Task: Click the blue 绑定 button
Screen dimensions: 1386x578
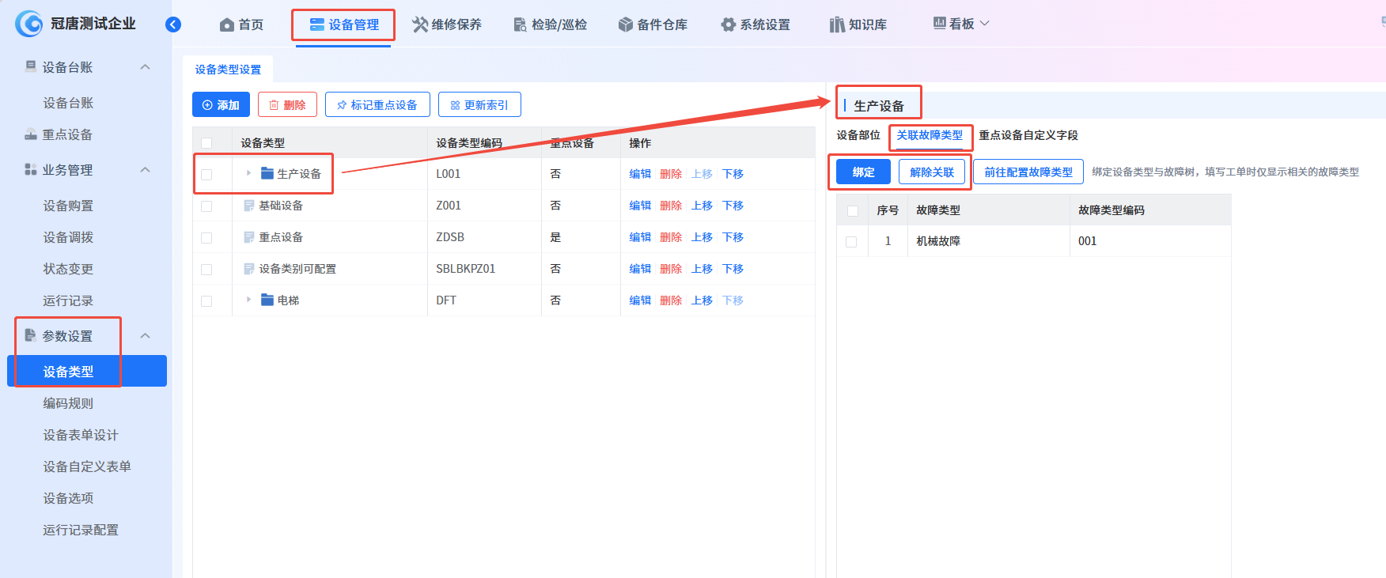Action: point(863,172)
